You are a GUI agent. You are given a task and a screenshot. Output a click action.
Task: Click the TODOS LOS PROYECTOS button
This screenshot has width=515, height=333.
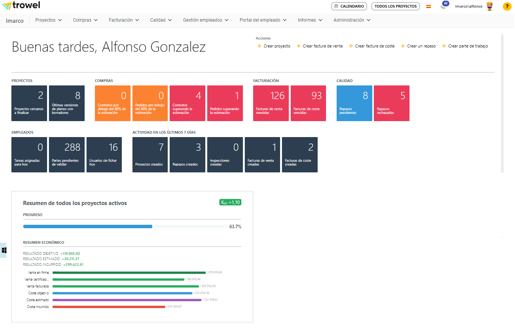click(x=395, y=6)
